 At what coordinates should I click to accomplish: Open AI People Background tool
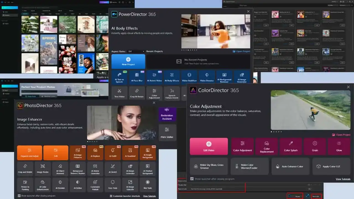[x=148, y=153]
